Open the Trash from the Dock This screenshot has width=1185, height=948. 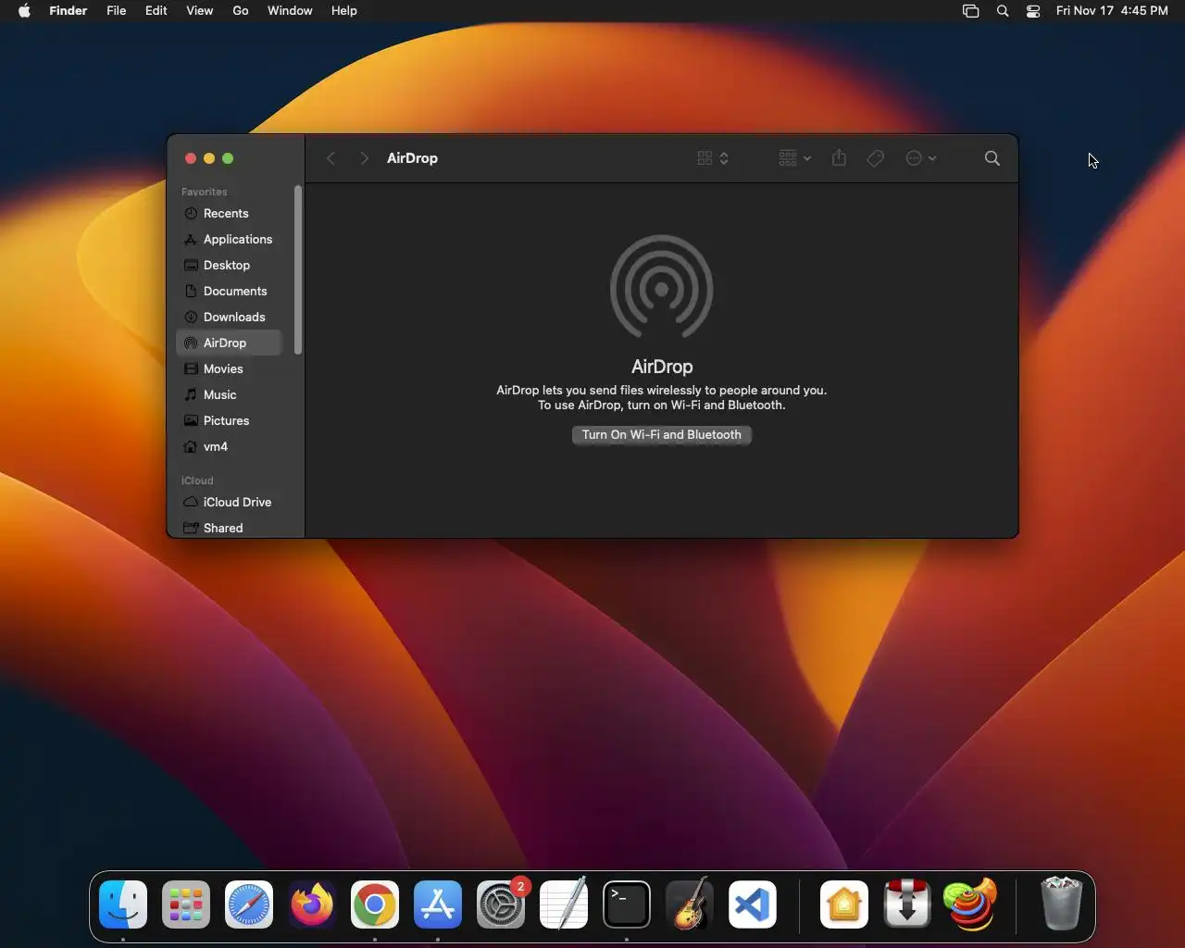1061,904
